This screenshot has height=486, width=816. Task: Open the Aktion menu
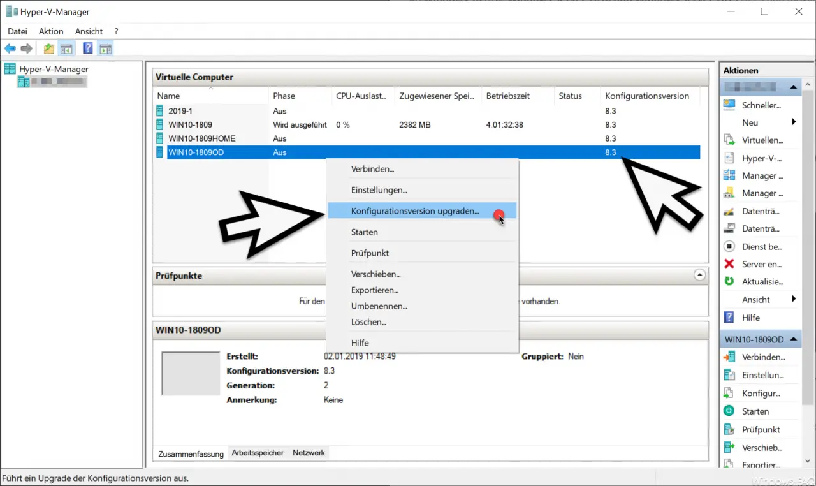coord(51,31)
